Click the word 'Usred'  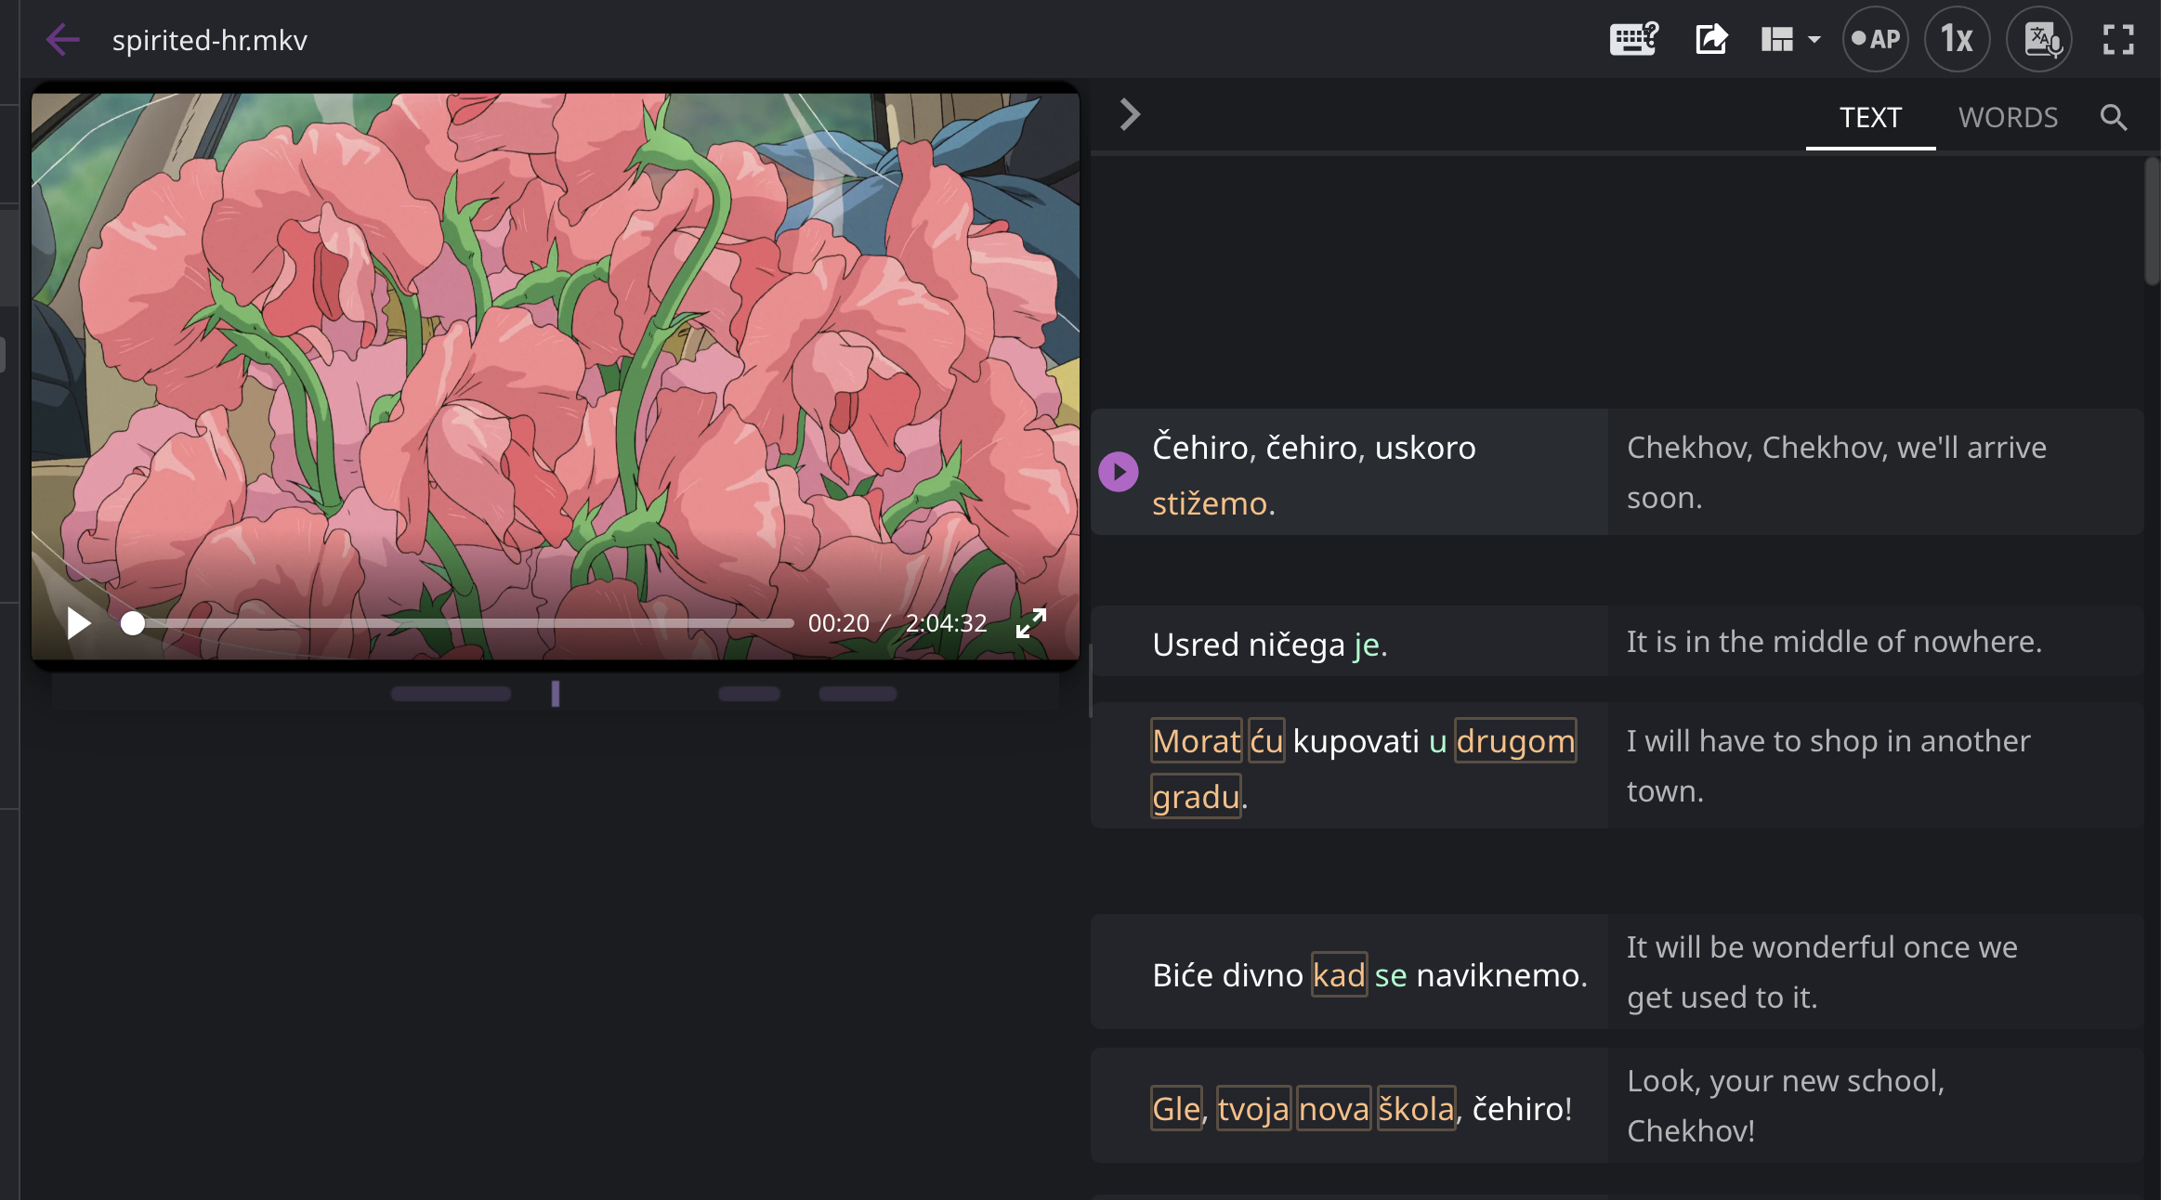(1196, 645)
